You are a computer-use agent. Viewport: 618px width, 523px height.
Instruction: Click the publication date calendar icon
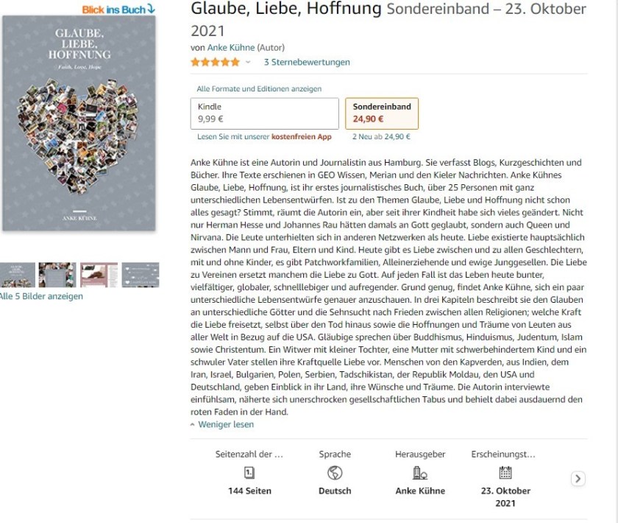[505, 473]
